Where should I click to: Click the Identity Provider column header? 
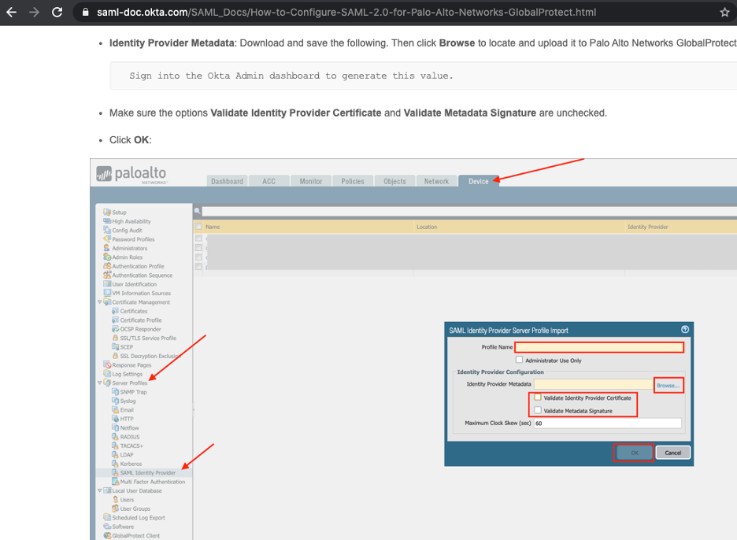(x=648, y=227)
